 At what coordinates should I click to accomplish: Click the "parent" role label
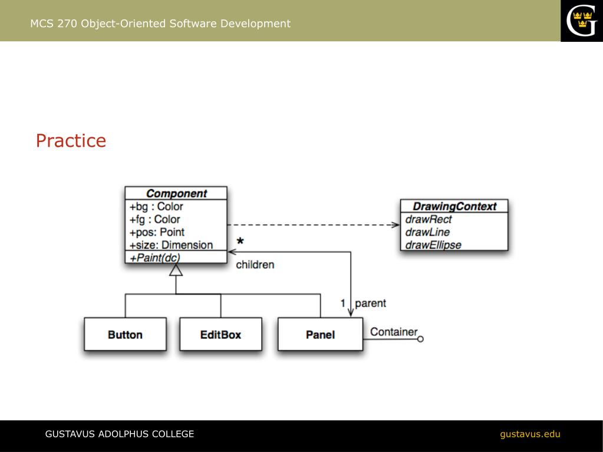(x=370, y=303)
